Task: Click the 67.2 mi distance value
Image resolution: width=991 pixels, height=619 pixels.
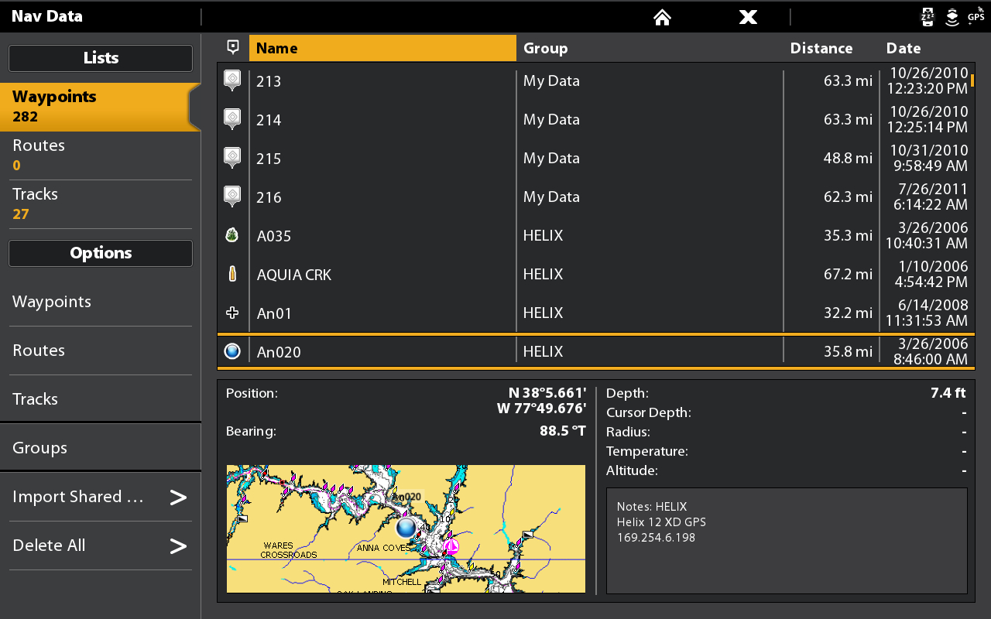Action: 848,274
